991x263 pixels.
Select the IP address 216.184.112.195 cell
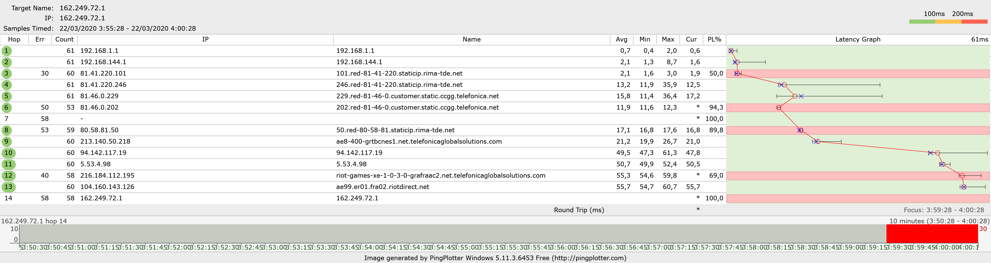107,176
